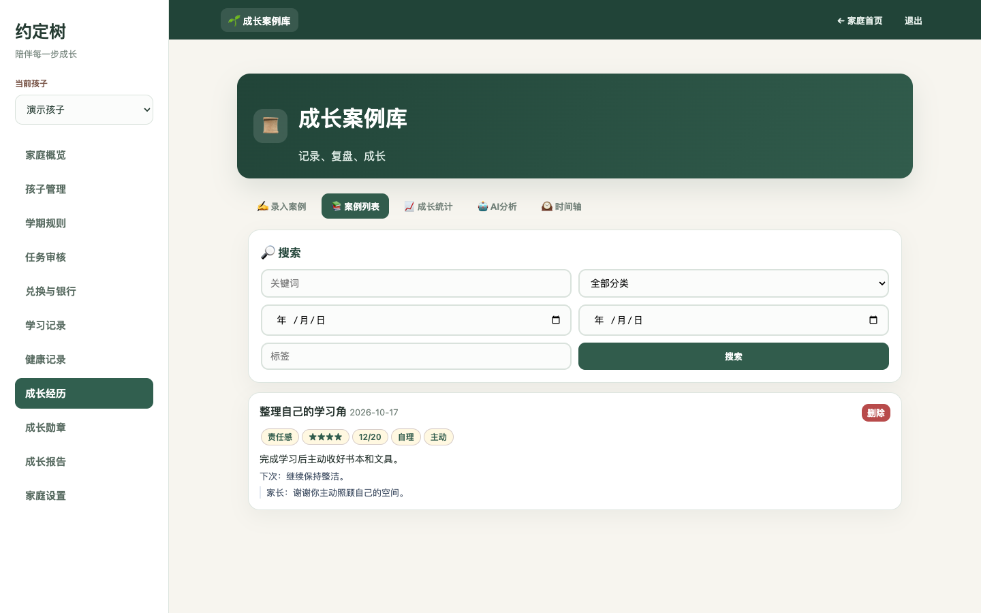The width and height of the screenshot is (981, 613).
Task: Open 家庭概览 in the sidebar
Action: coord(84,155)
